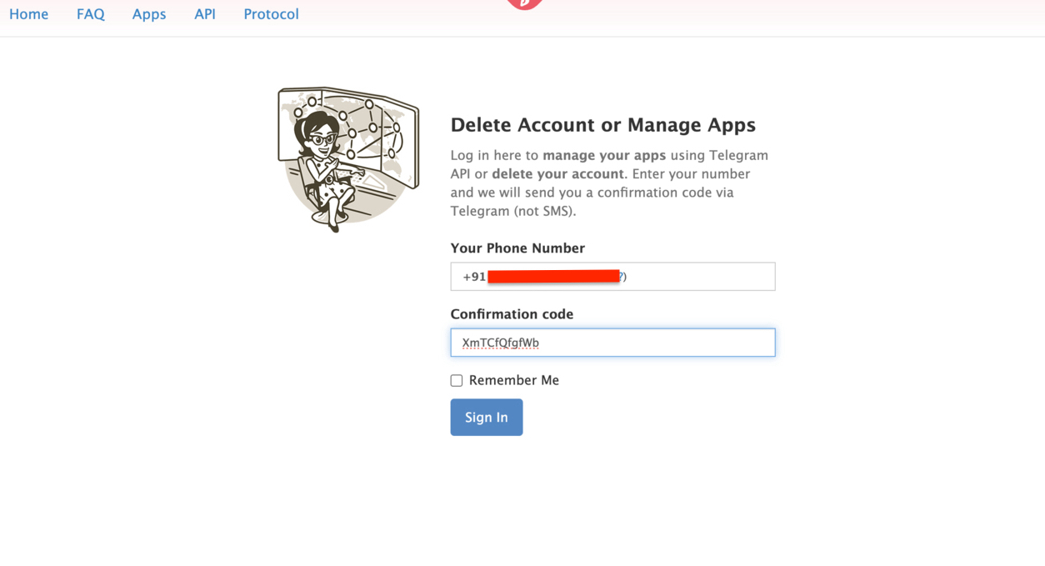Open the Home page link
This screenshot has width=1045, height=566.
click(x=29, y=14)
